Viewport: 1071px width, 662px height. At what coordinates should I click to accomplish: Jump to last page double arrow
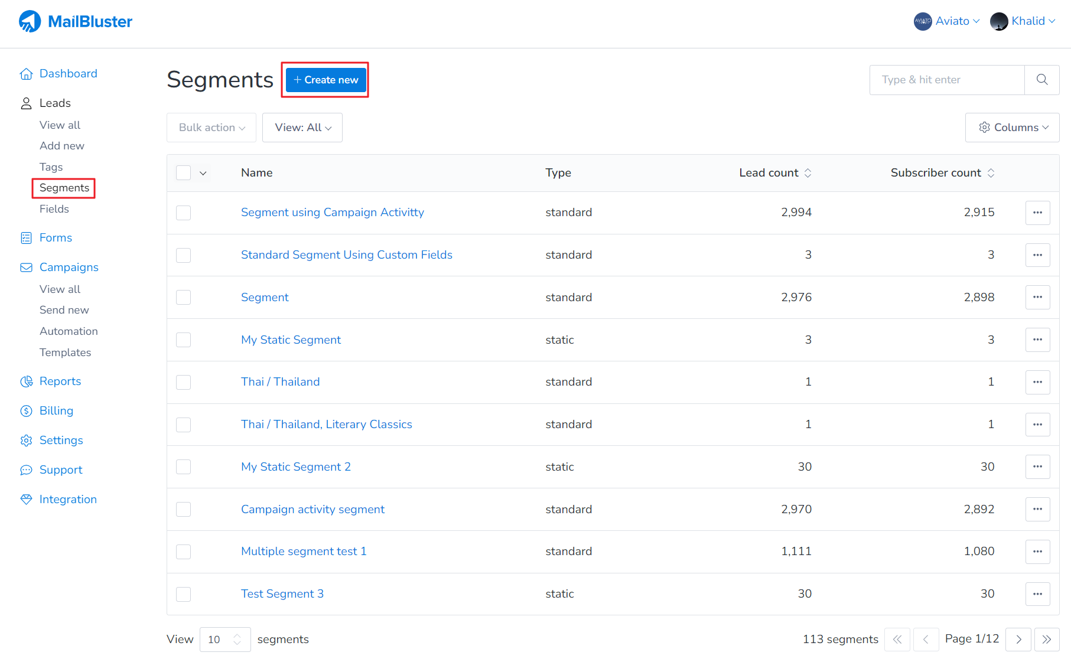tap(1046, 640)
